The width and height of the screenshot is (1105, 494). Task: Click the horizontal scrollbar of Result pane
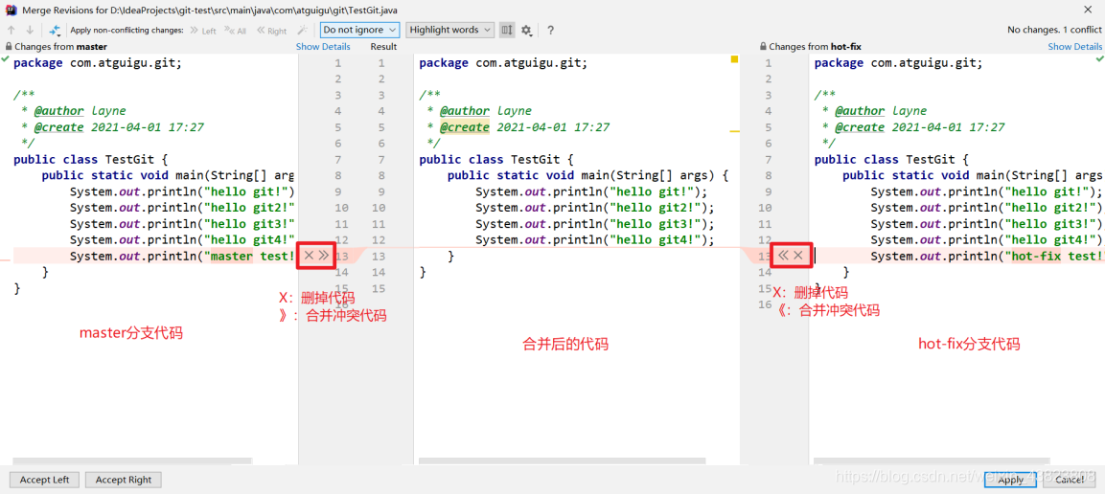[x=563, y=461]
